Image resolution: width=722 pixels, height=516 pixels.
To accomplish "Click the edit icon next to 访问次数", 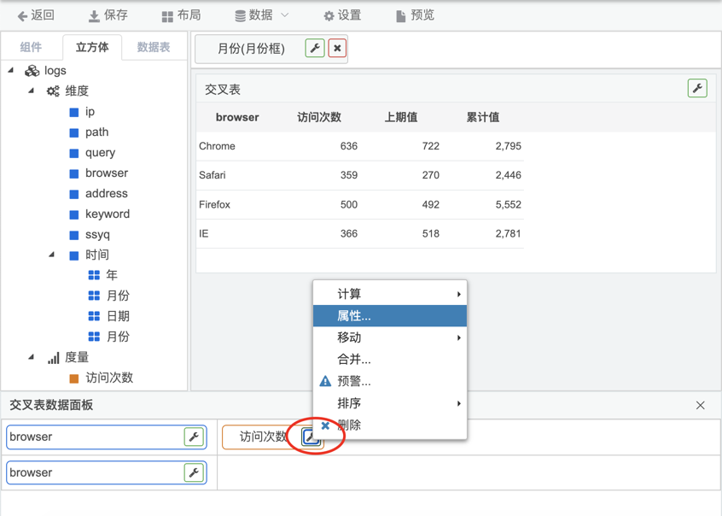I will [311, 437].
